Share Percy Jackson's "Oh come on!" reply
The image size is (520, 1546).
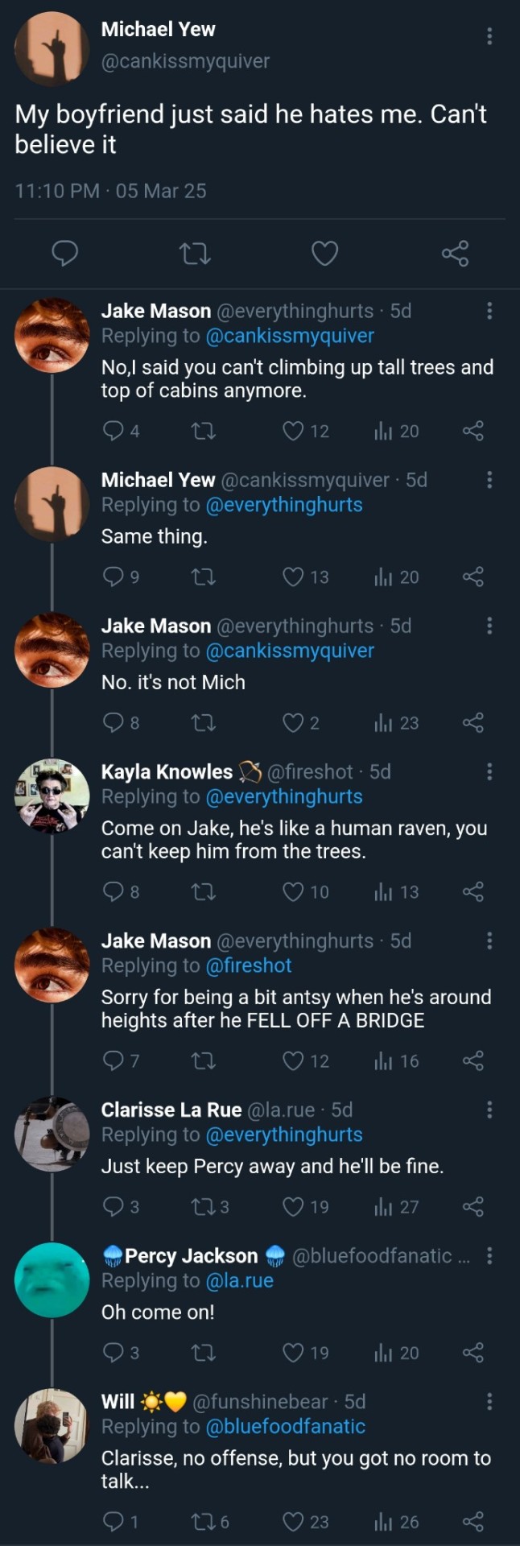coord(473,1353)
